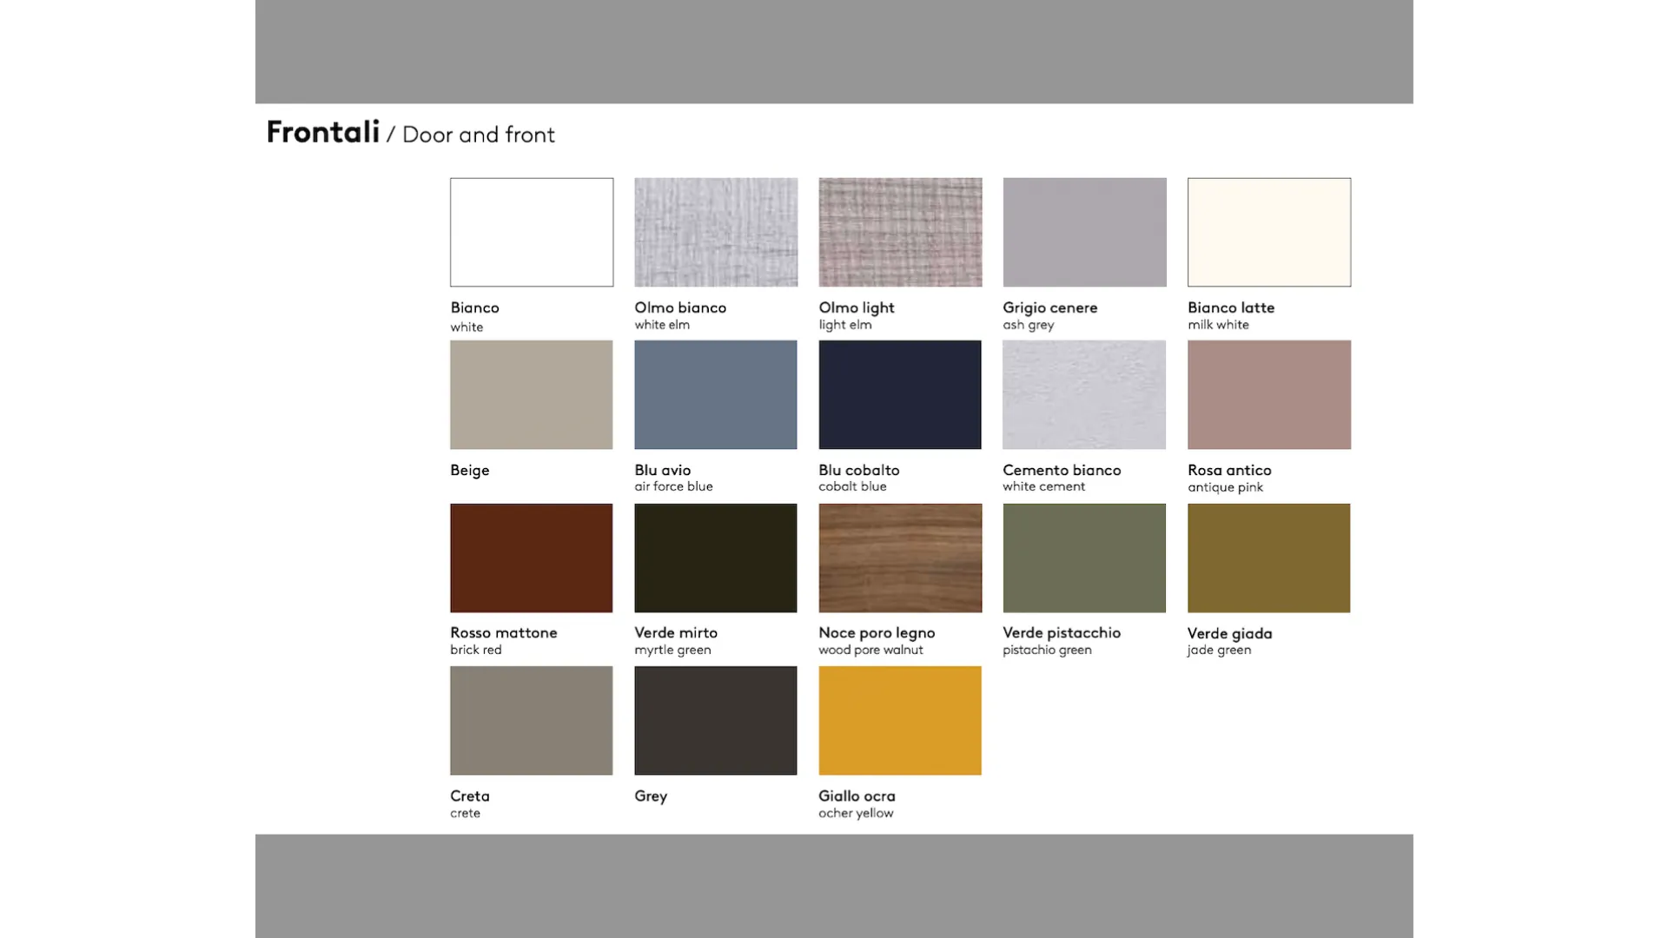Choose the Verde mirto myrtle green swatch
Viewport: 1668px width, 938px height.
716,558
